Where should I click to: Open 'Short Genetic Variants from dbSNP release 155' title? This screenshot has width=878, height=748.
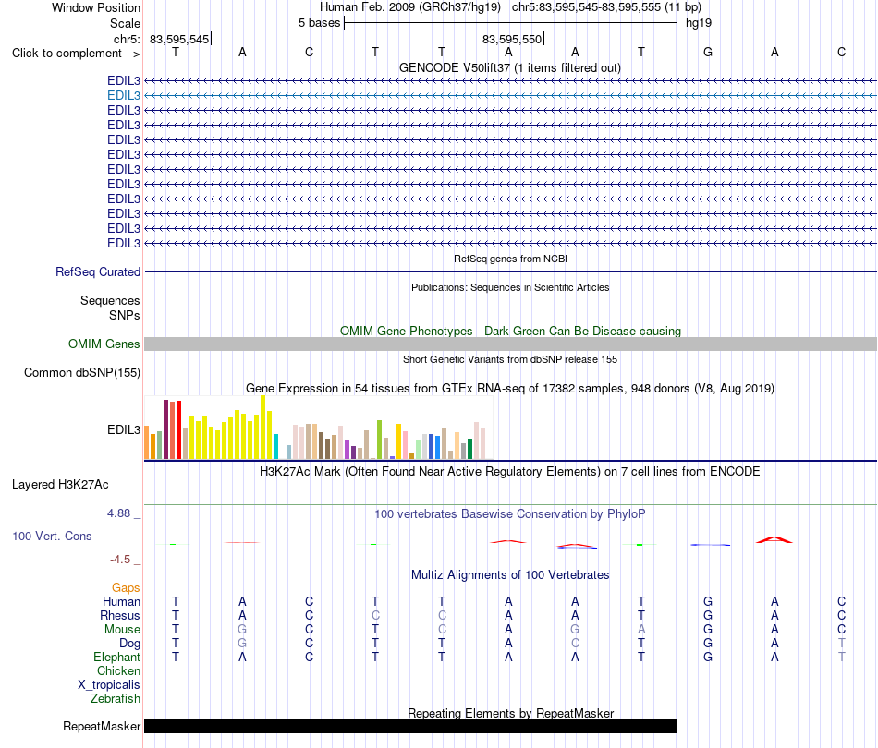coord(510,360)
